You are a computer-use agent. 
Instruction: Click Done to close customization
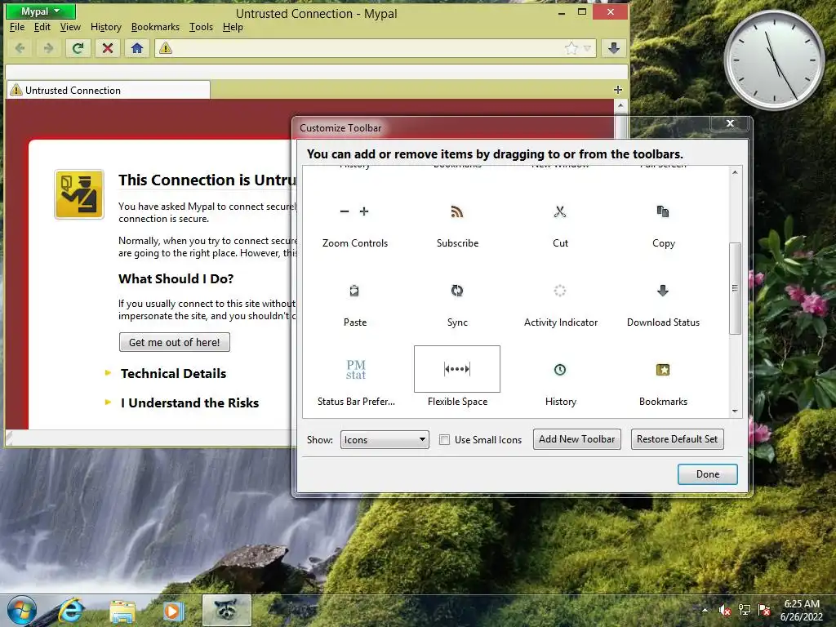tap(708, 474)
